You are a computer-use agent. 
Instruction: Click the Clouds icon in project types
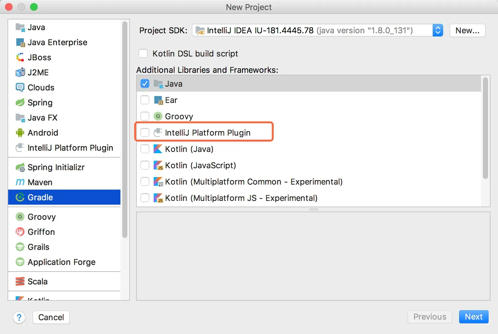coord(20,87)
